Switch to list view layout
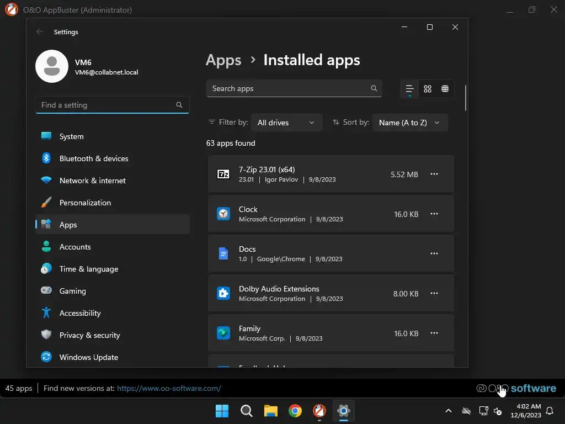This screenshot has height=424, width=565. 410,89
